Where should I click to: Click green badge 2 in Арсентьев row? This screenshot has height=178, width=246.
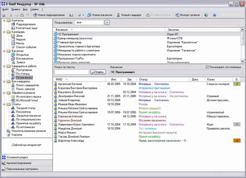[x=237, y=84]
